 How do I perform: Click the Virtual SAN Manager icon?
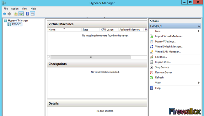coord(152,52)
